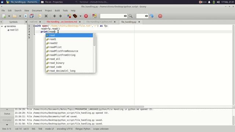Open the View menu

(27, 11)
